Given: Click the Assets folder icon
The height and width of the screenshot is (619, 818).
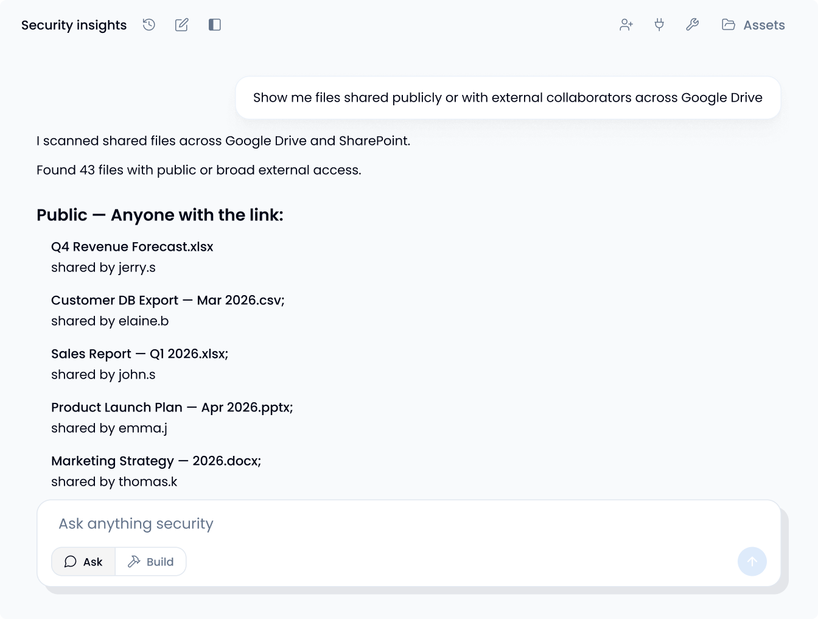Looking at the screenshot, I should tap(728, 25).
